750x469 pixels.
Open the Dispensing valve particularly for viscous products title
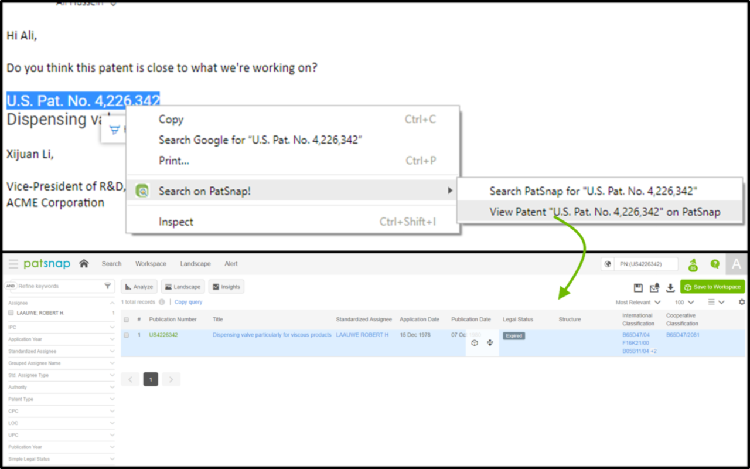tap(272, 335)
